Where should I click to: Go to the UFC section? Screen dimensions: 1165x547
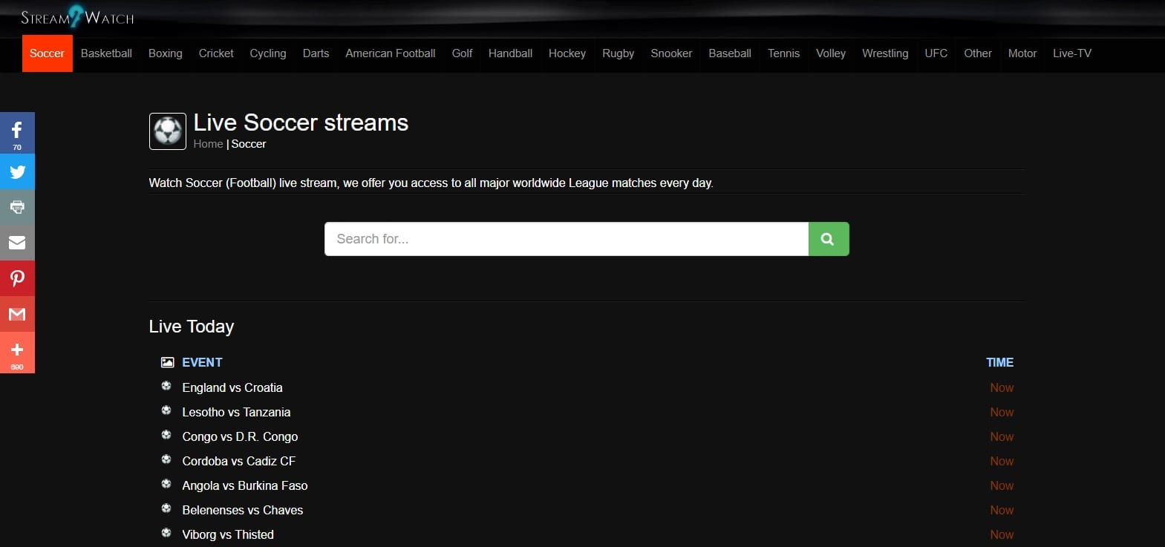(936, 53)
